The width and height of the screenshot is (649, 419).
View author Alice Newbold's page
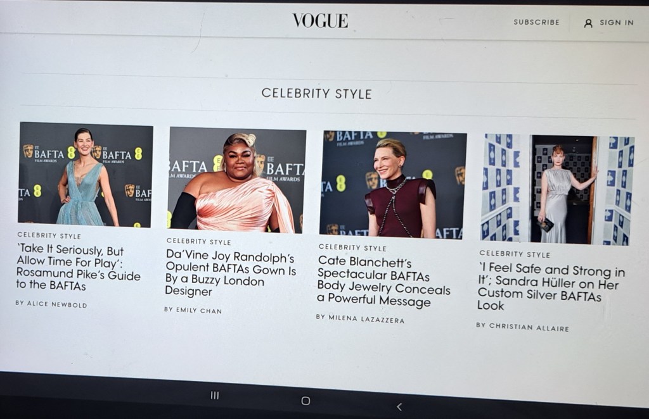pos(51,304)
